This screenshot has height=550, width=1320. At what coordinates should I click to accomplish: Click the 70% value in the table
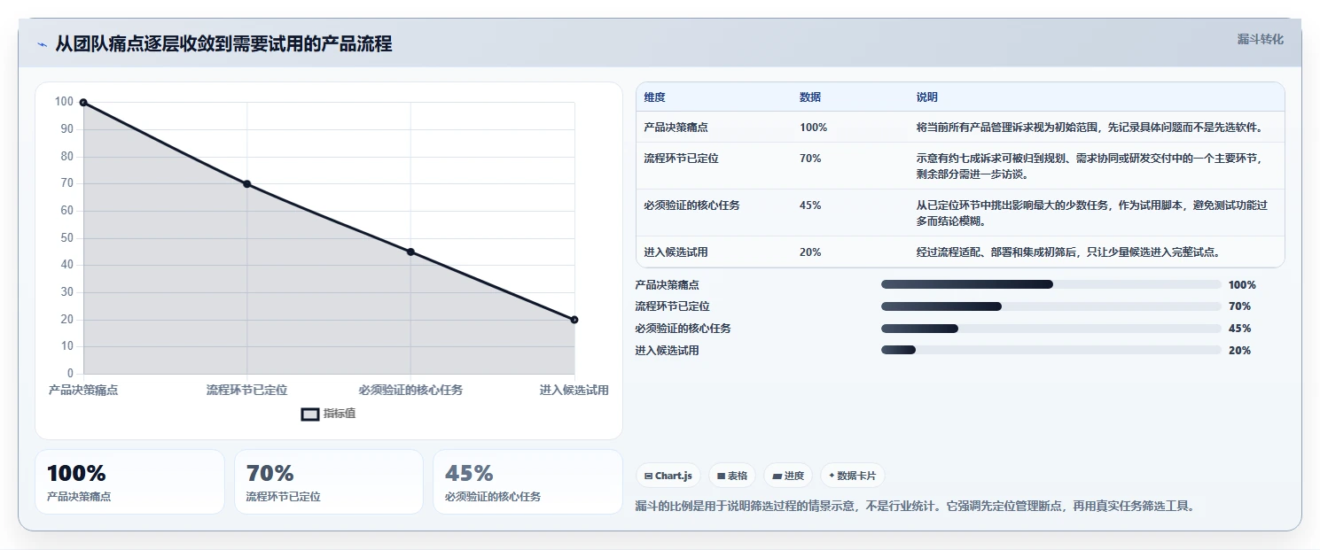[810, 159]
